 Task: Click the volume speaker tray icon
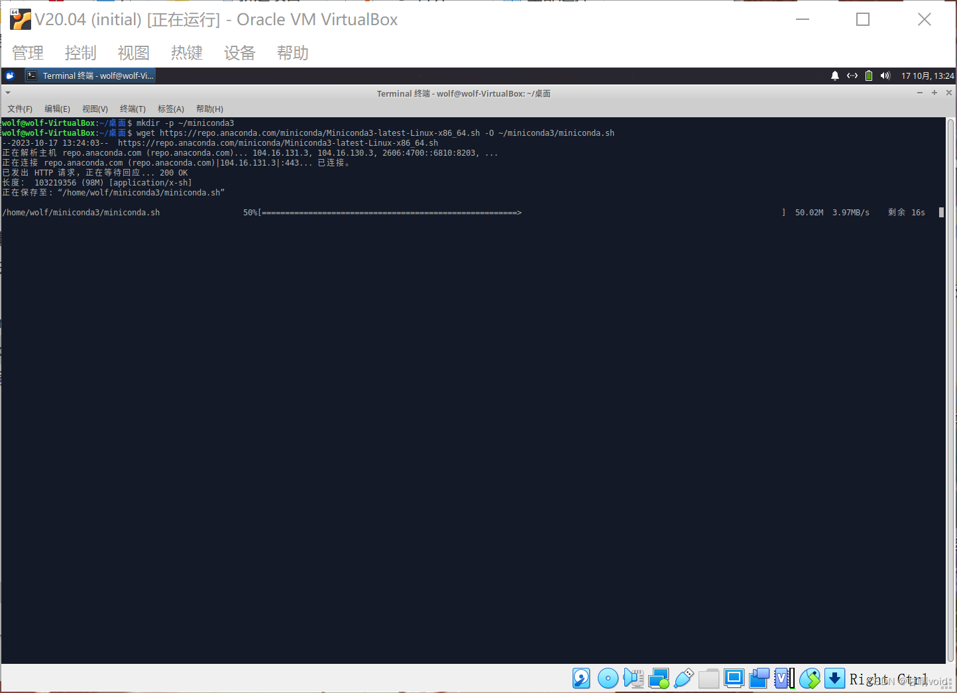click(885, 76)
